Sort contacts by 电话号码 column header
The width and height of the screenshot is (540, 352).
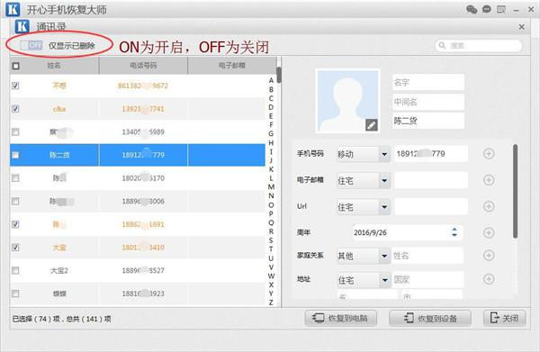click(x=143, y=66)
